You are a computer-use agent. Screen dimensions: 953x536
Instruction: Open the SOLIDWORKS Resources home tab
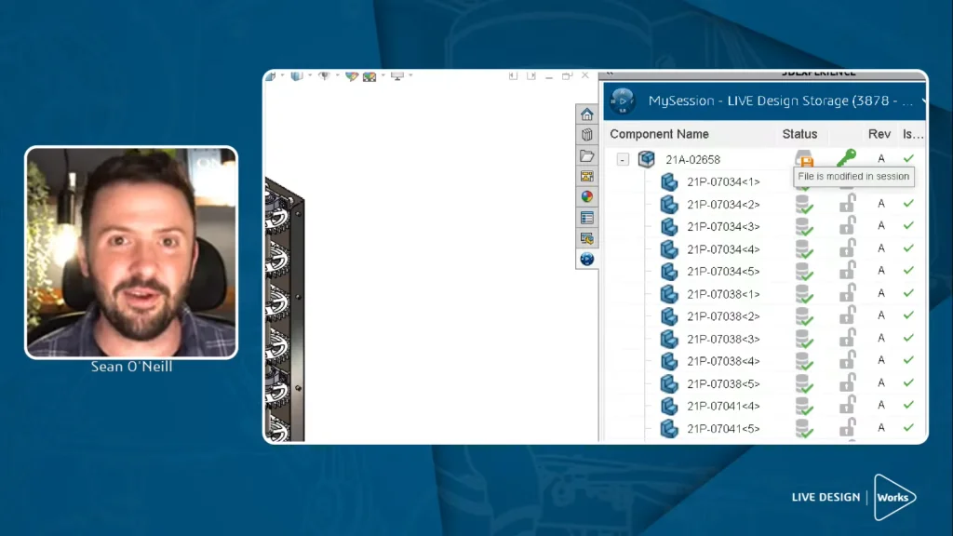(x=587, y=114)
